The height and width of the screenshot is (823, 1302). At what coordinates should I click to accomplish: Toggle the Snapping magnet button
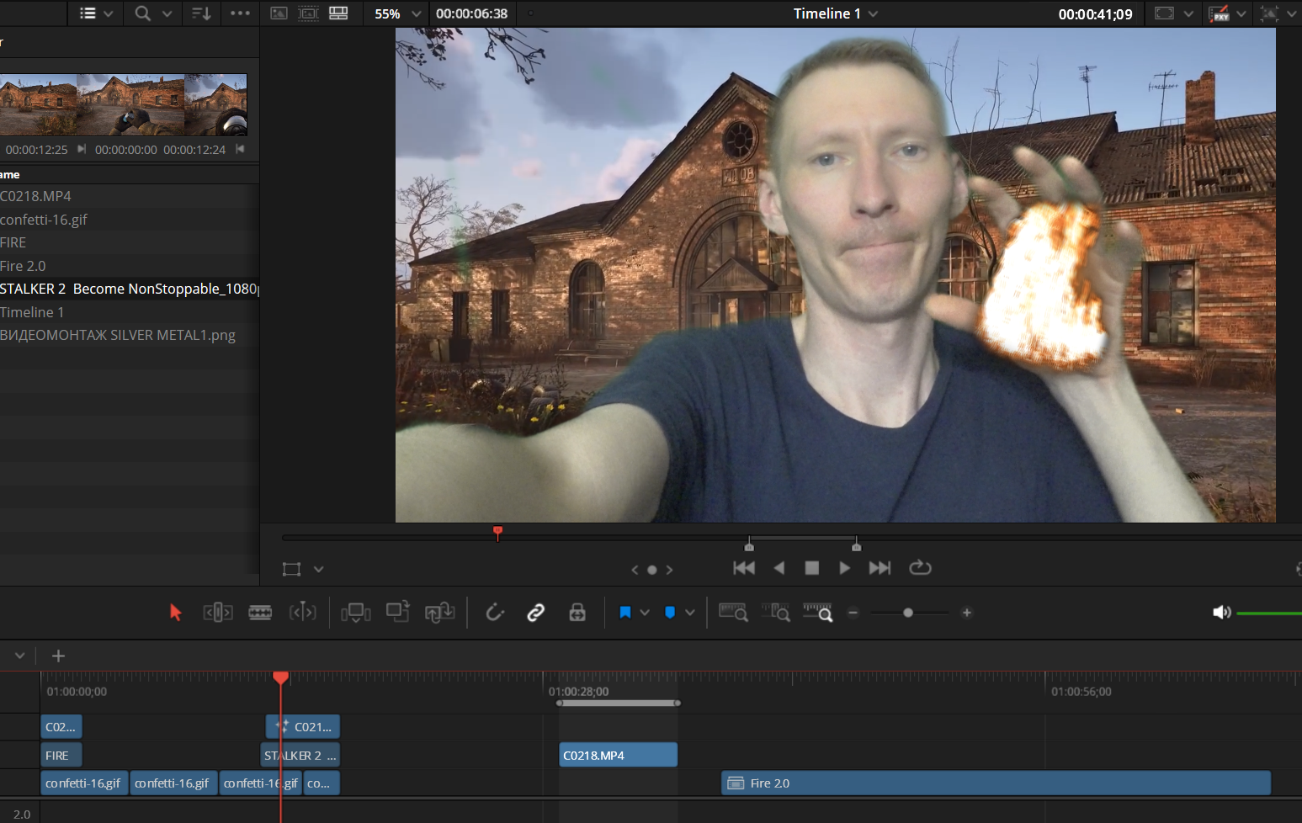[495, 613]
